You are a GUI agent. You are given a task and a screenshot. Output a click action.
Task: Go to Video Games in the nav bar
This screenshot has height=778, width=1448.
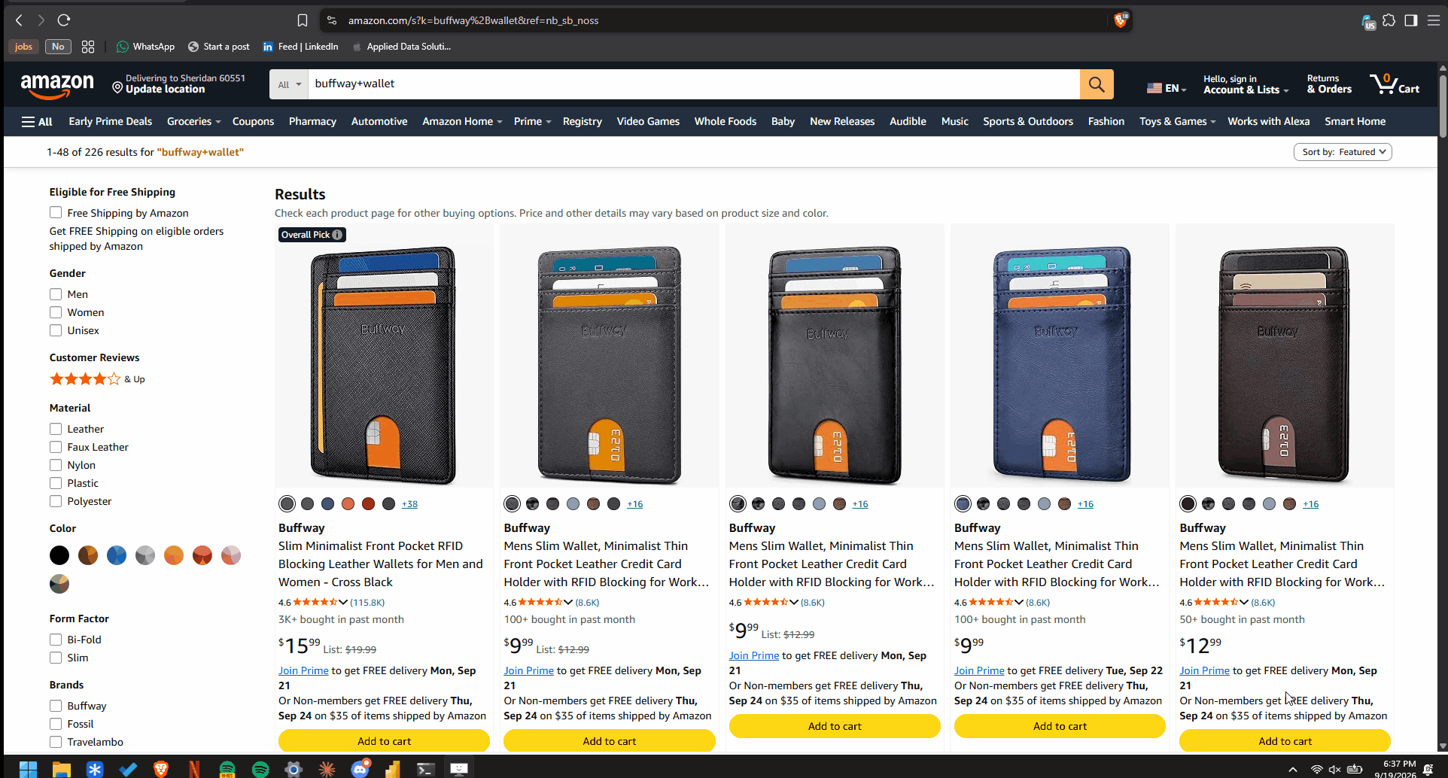pos(648,121)
